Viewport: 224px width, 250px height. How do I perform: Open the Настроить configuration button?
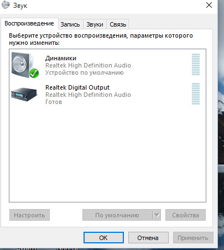pyautogui.click(x=29, y=215)
